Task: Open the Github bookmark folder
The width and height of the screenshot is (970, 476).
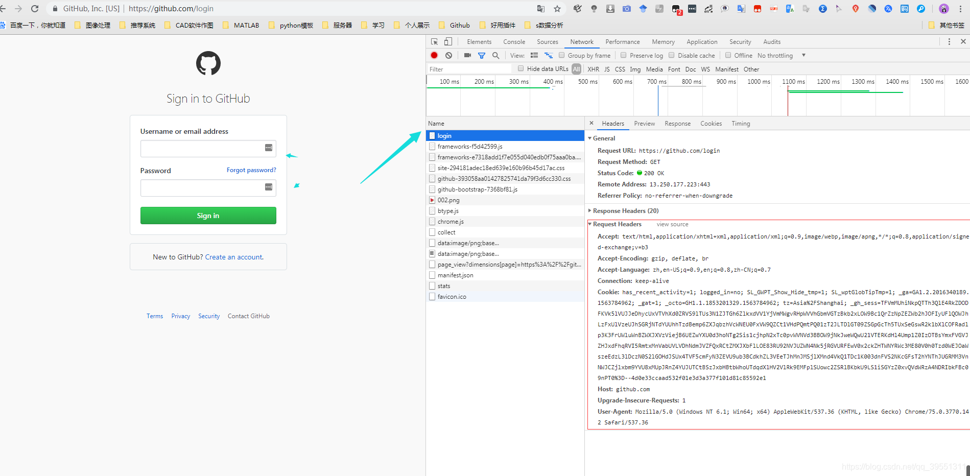Action: point(455,25)
